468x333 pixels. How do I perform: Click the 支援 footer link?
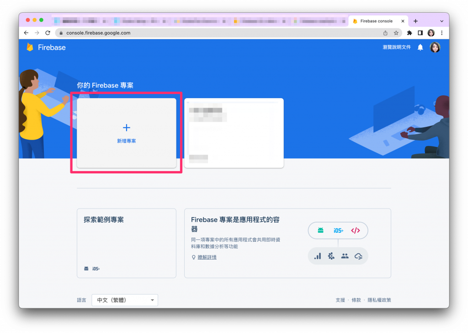340,300
